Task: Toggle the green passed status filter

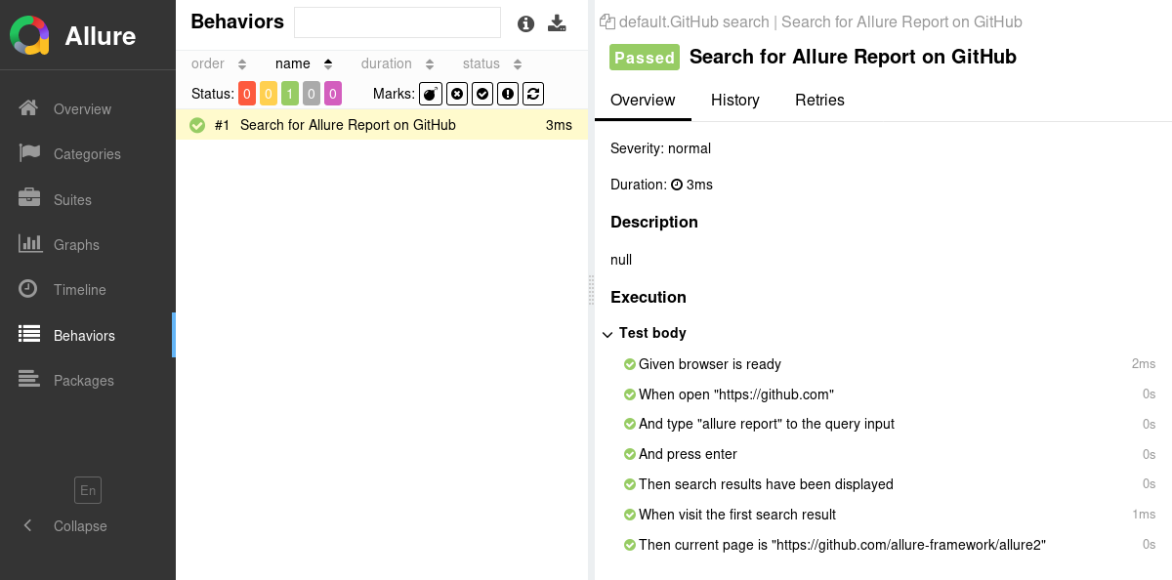Action: click(290, 93)
